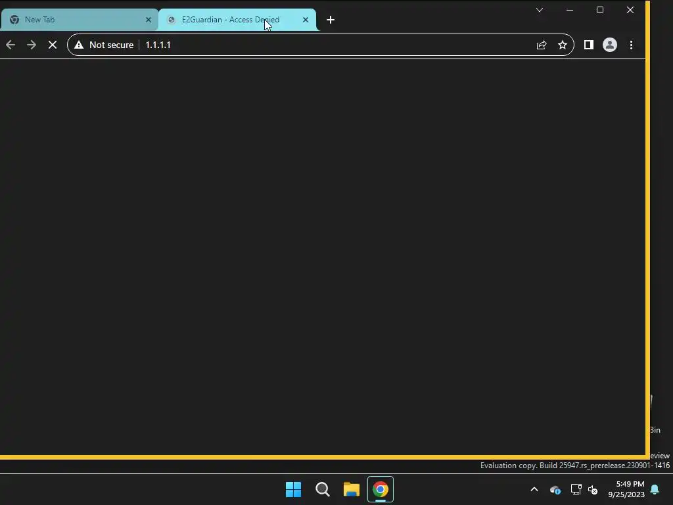673x505 pixels.
Task: Share this page icon
Action: pyautogui.click(x=542, y=45)
